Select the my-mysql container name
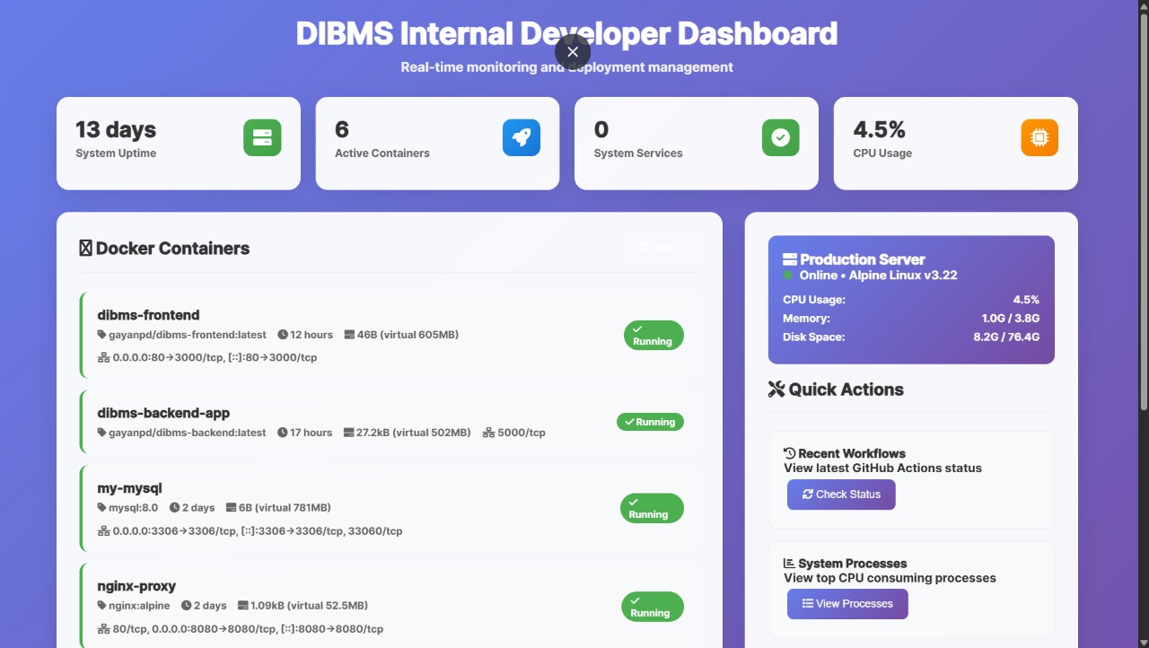 [129, 488]
